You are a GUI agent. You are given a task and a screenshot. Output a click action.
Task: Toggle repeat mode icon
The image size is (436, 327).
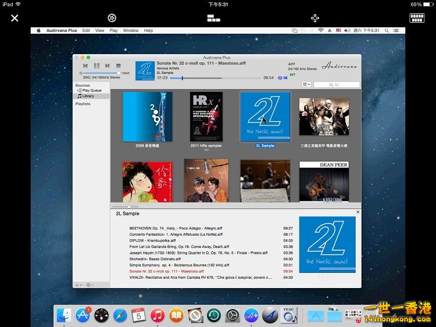tap(280, 77)
